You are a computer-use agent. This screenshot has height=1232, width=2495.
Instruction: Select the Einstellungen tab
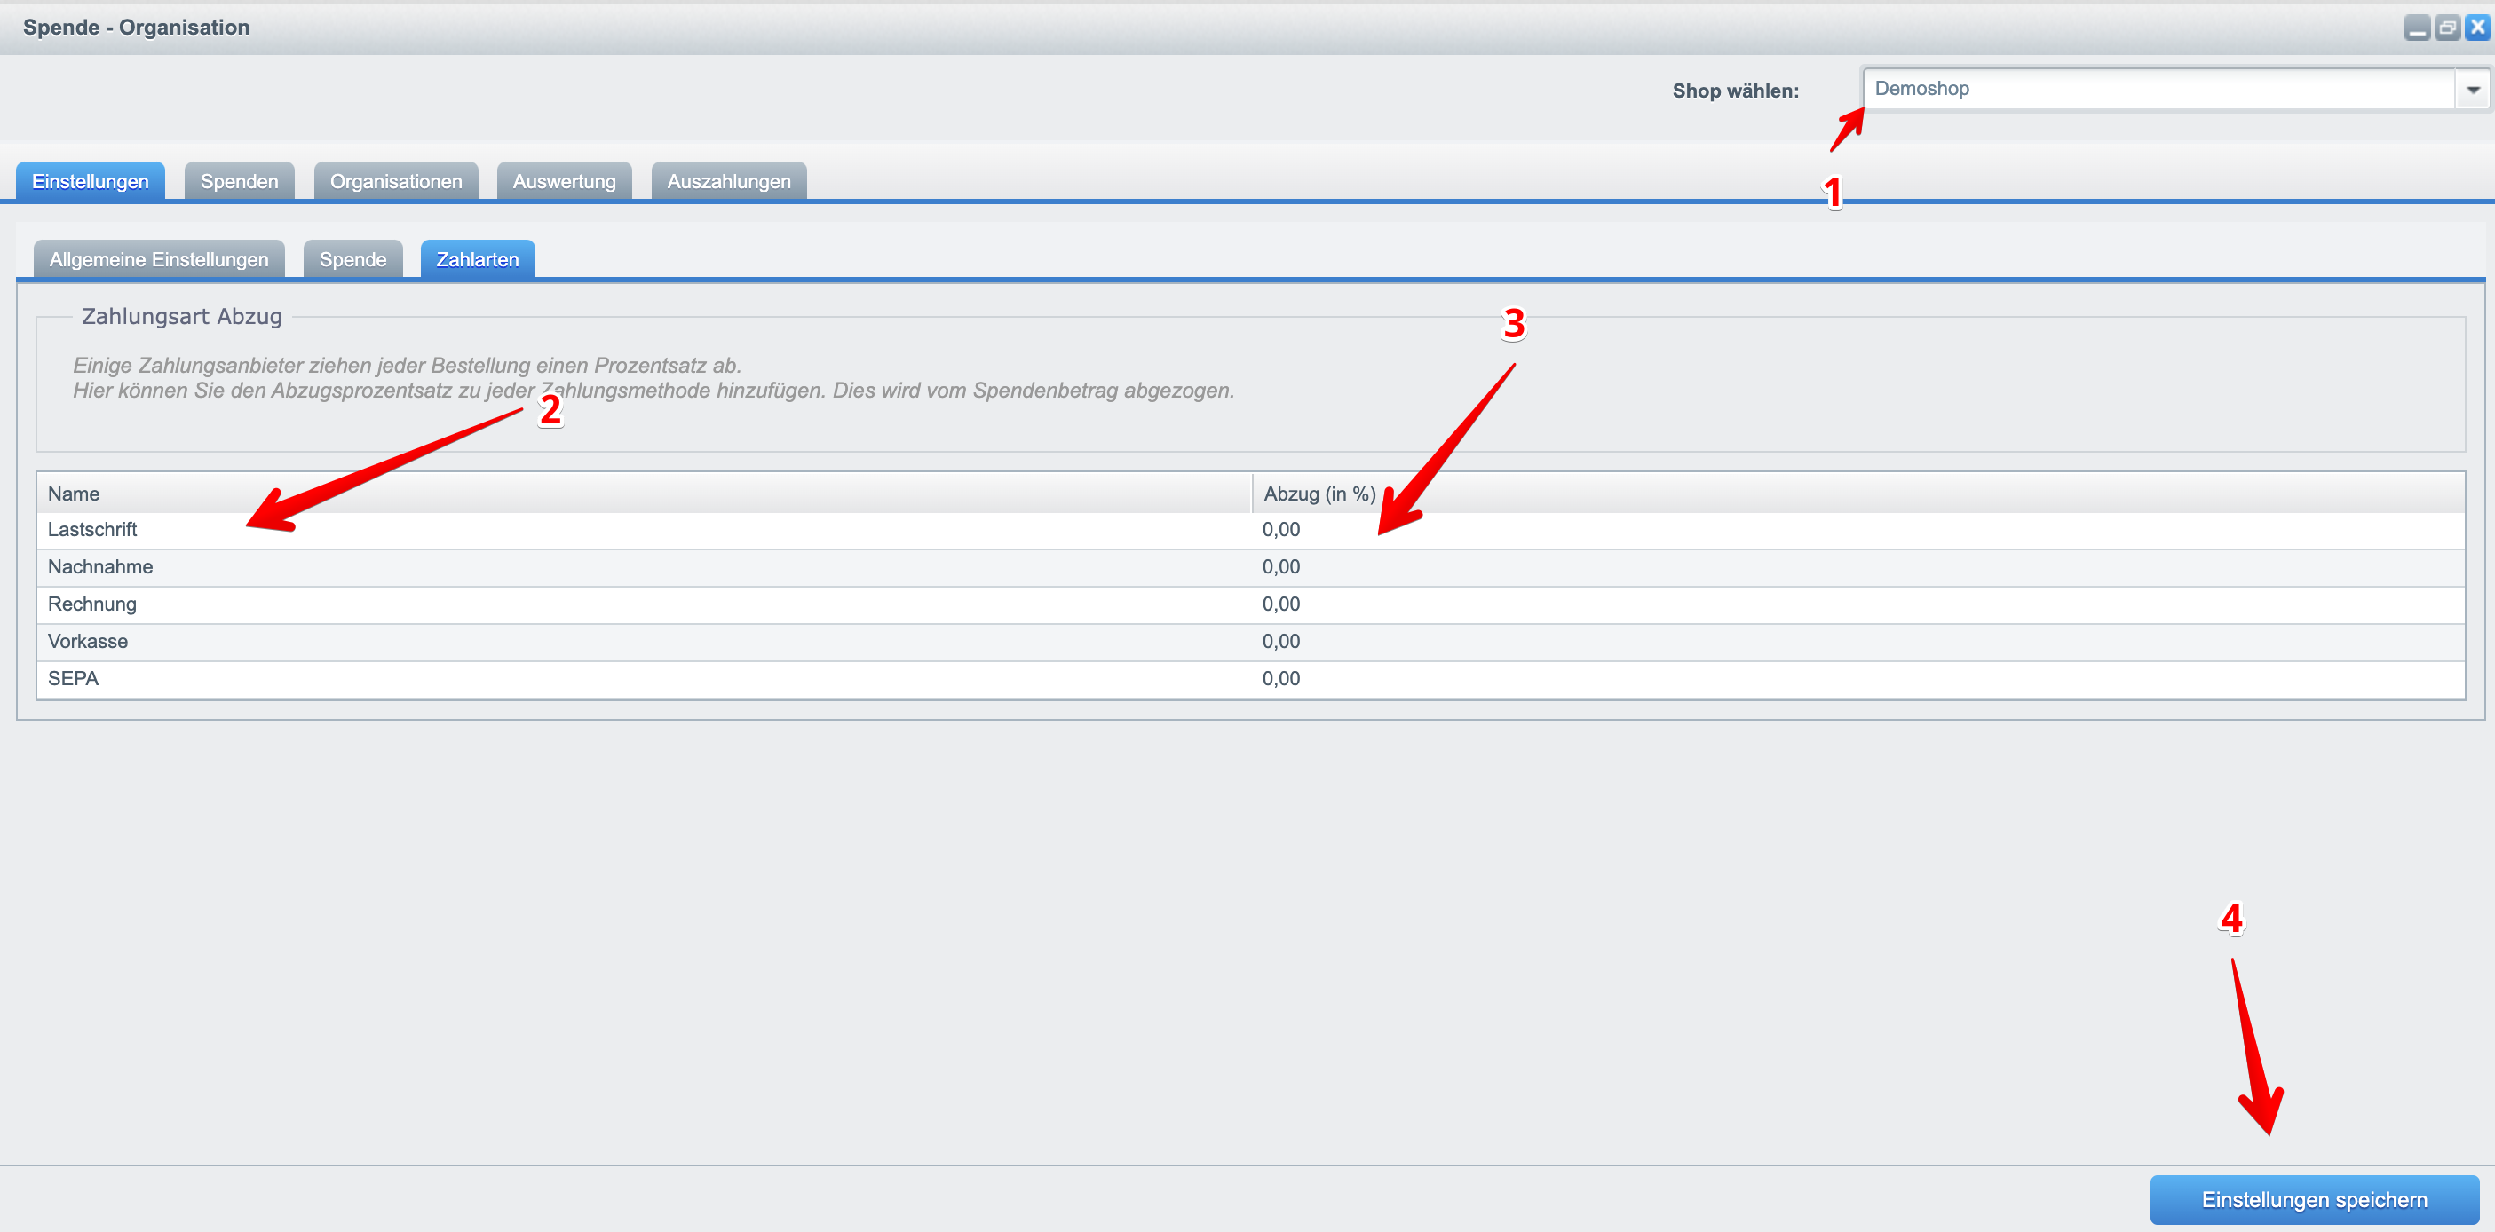[x=90, y=181]
